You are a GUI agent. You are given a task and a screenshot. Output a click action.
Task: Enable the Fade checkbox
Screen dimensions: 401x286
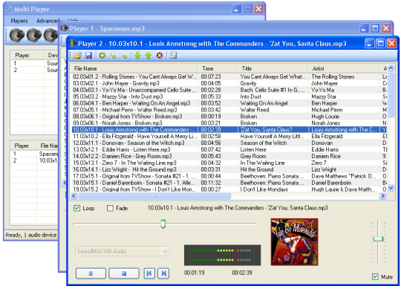pyautogui.click(x=110, y=208)
